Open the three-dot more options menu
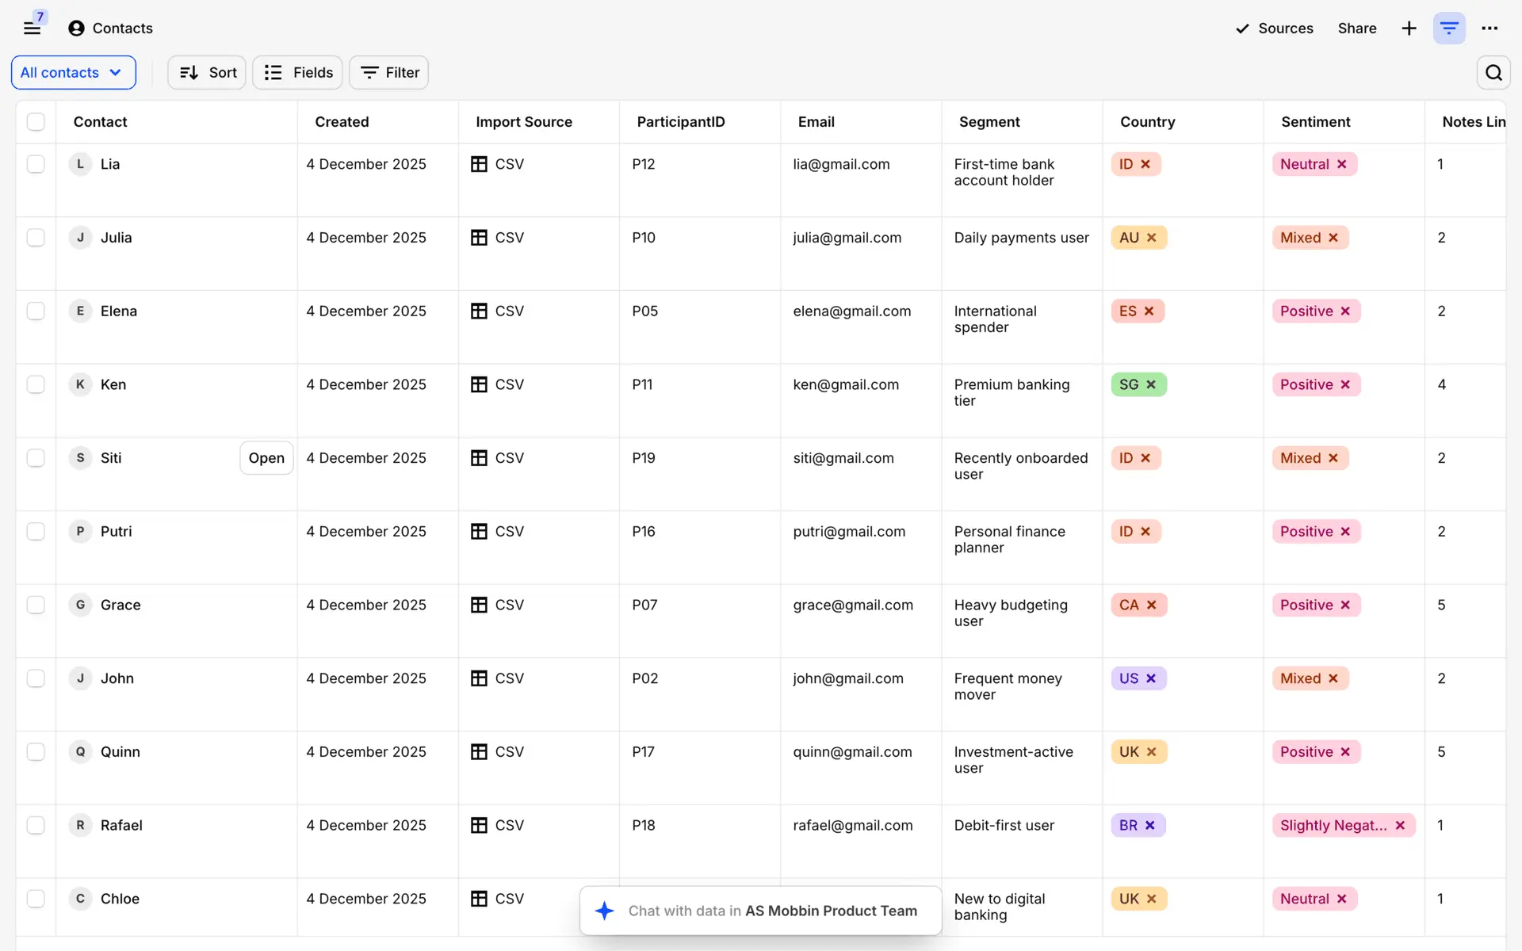This screenshot has height=951, width=1522. (1489, 29)
